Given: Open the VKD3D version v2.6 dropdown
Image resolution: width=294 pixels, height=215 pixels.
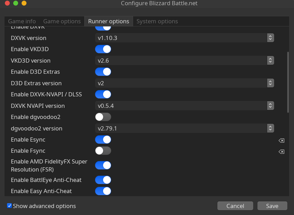Looking at the screenshot, I should (185, 61).
